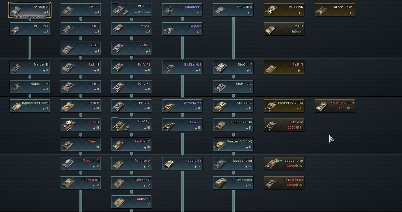Open the premium KV-1B 756(r) card
402x212 pixels.
[335, 106]
